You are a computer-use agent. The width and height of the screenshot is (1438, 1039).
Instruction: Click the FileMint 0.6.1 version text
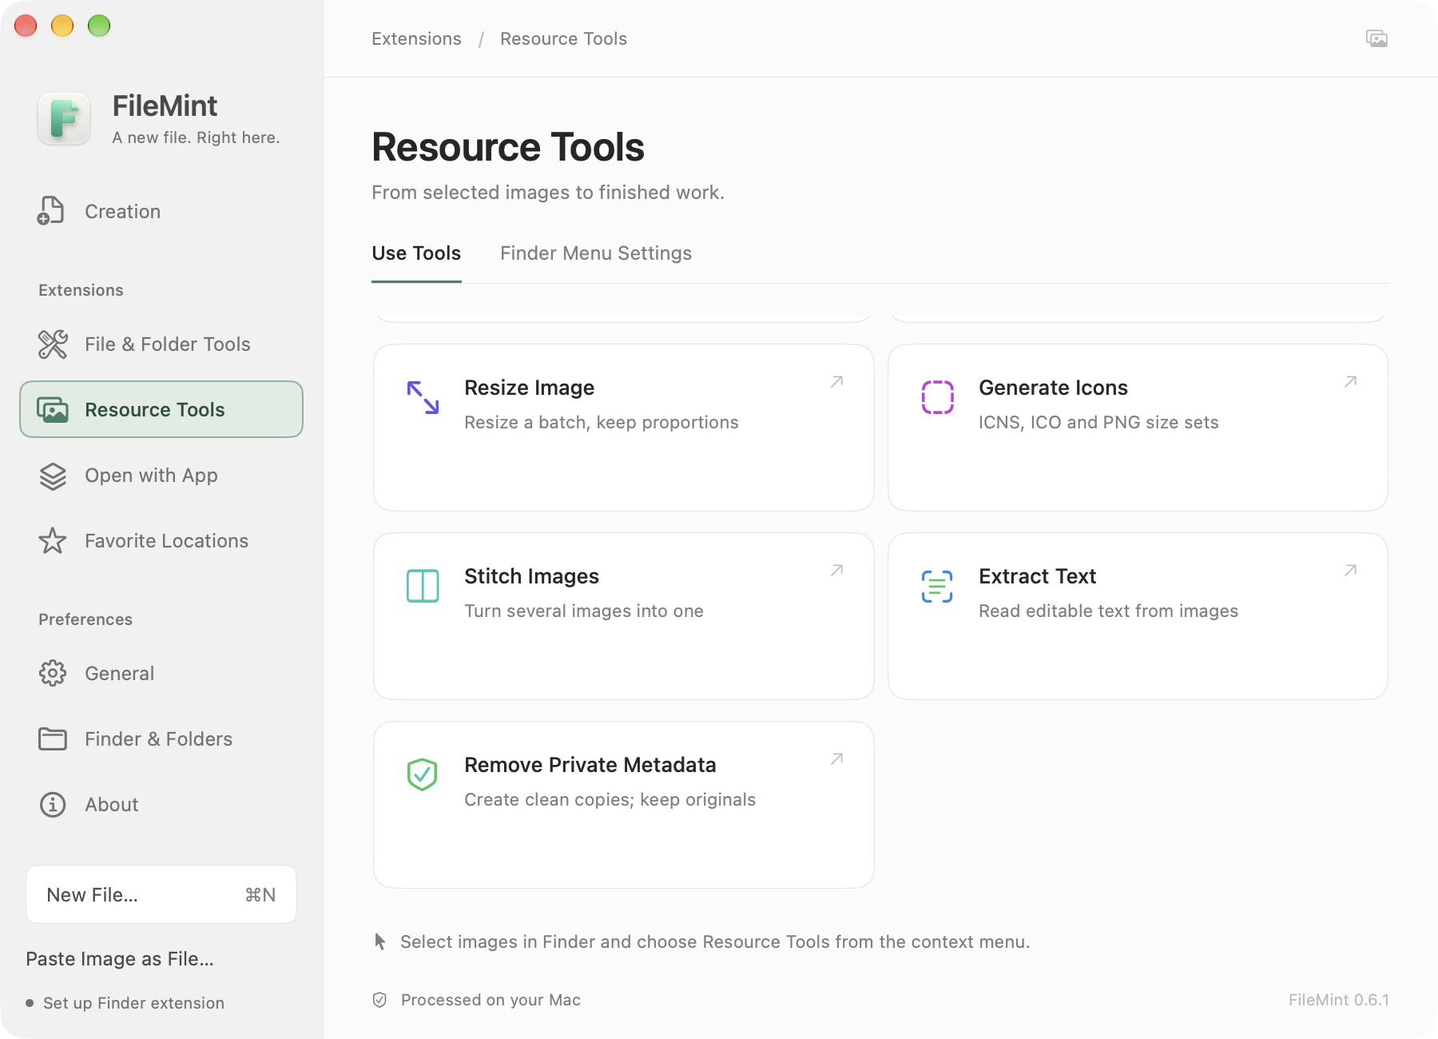(1339, 1000)
